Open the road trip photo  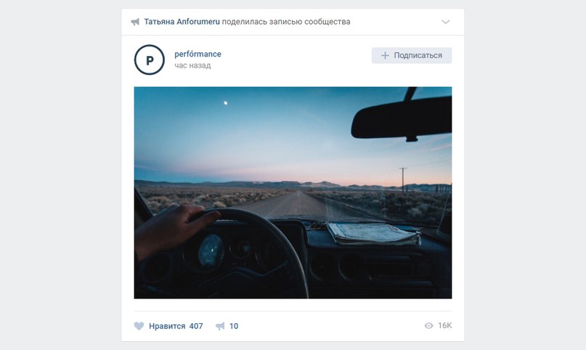point(293,192)
